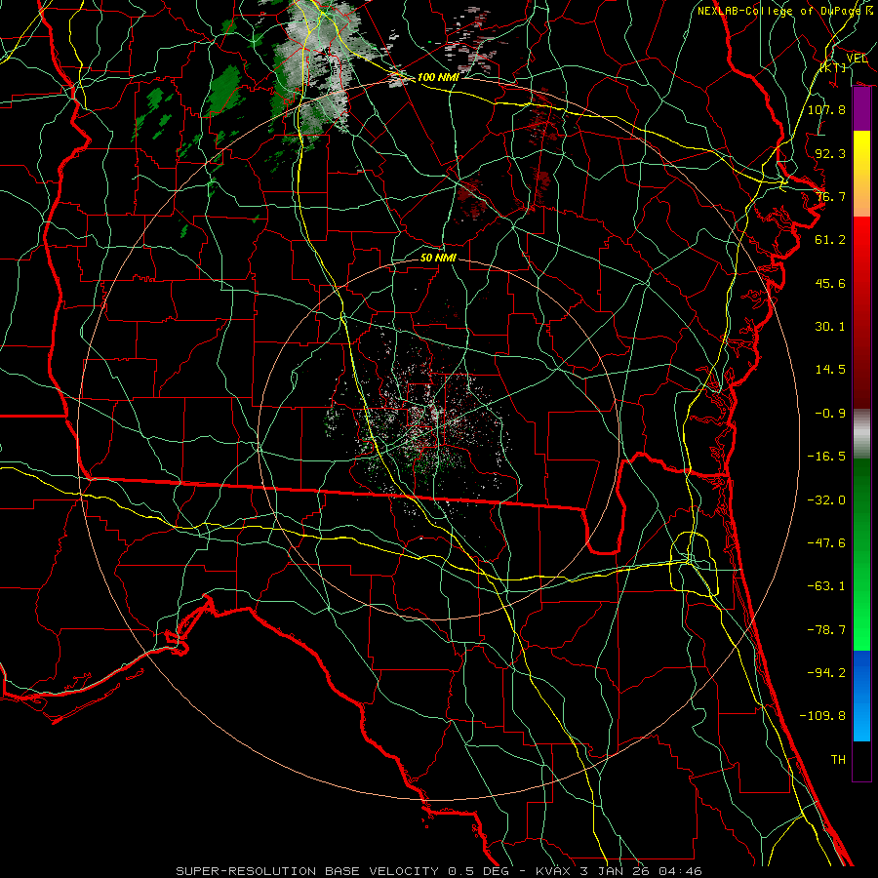Pick the black TH segment of velocity scale
The width and height of the screenshot is (878, 878).
[x=861, y=761]
